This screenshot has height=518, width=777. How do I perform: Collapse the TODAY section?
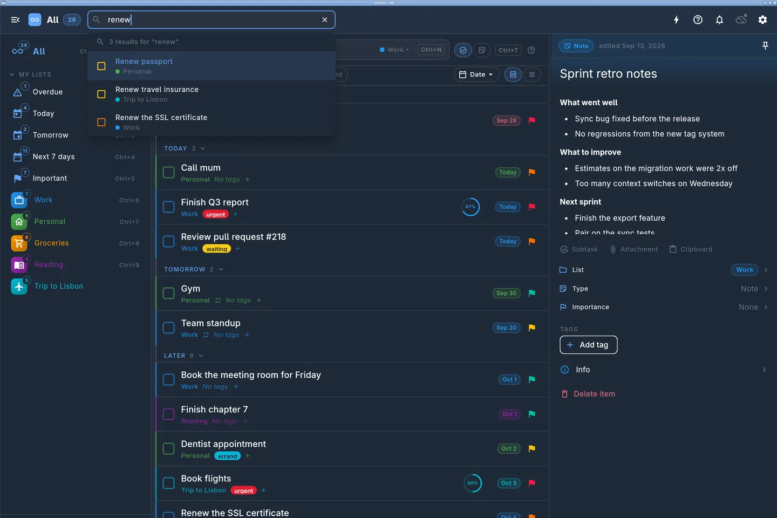[203, 148]
